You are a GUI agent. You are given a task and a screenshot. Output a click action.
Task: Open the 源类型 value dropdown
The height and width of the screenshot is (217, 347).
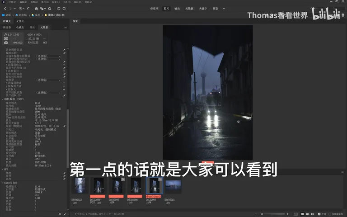[x=48, y=80]
